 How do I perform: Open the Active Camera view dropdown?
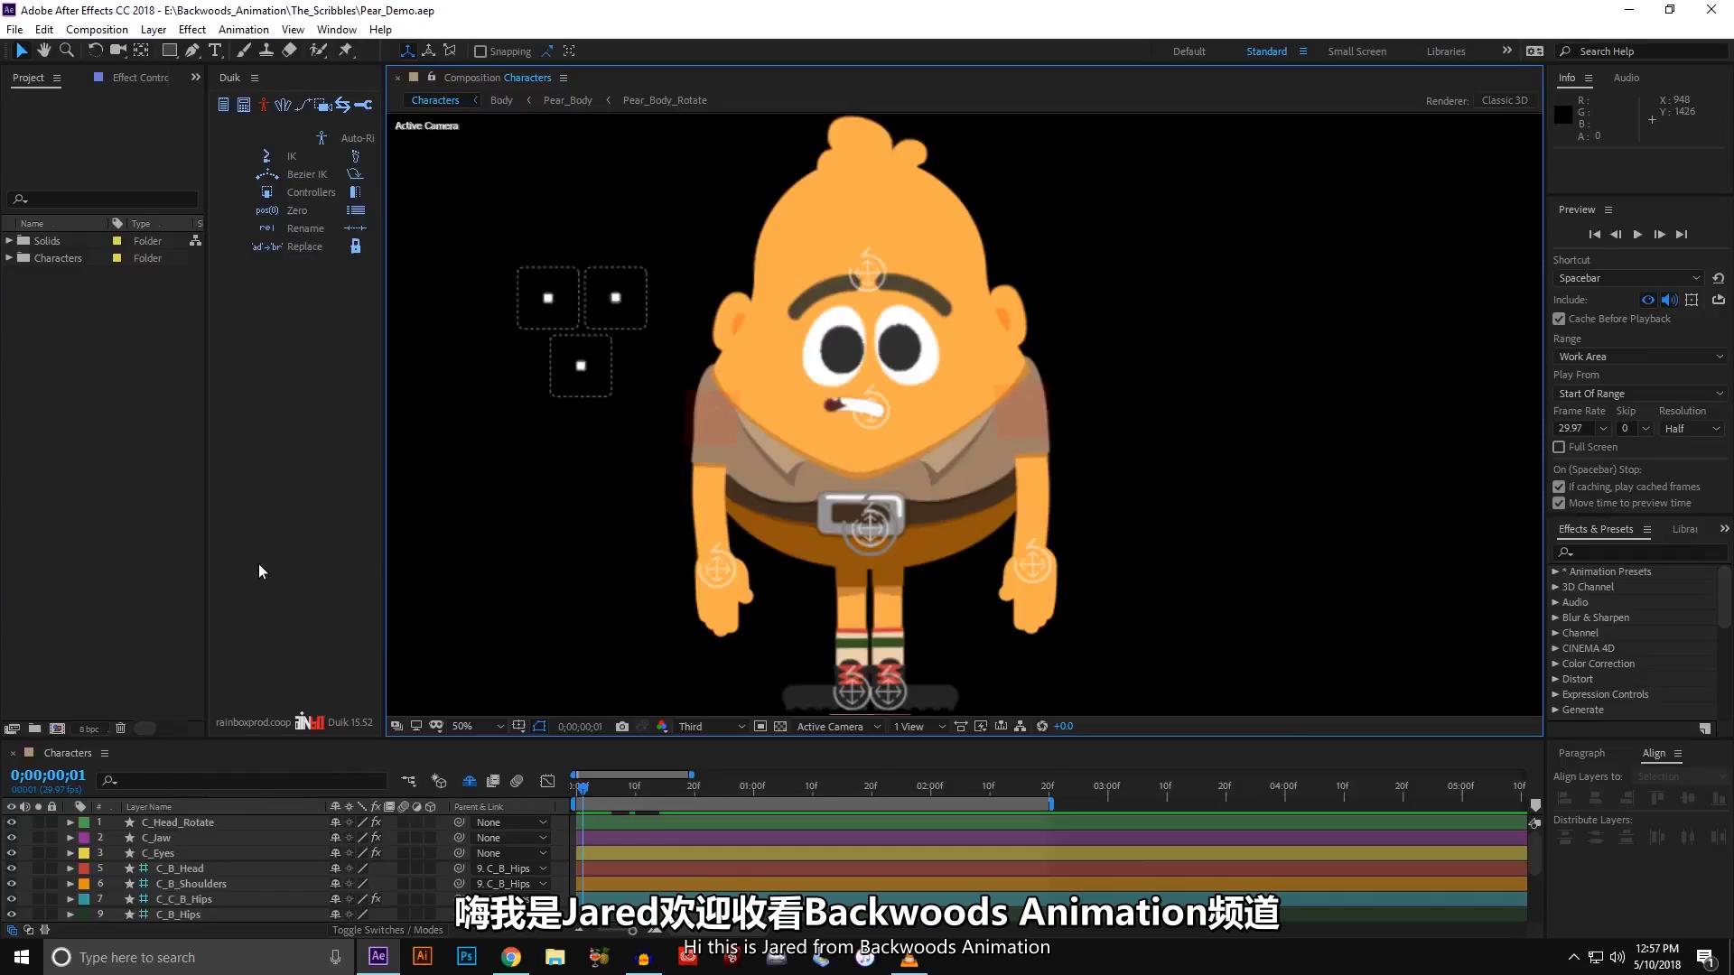click(838, 726)
